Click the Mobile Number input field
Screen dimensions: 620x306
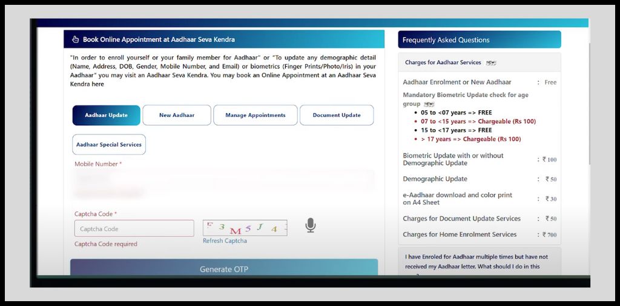pyautogui.click(x=224, y=181)
